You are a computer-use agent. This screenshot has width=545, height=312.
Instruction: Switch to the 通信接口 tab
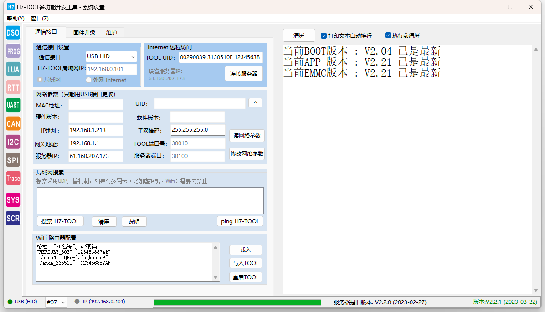click(46, 32)
